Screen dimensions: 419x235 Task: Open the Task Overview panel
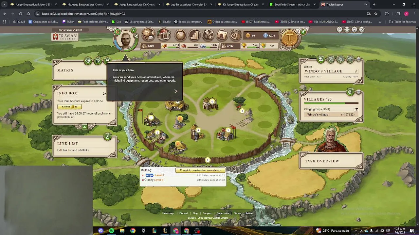click(x=331, y=161)
